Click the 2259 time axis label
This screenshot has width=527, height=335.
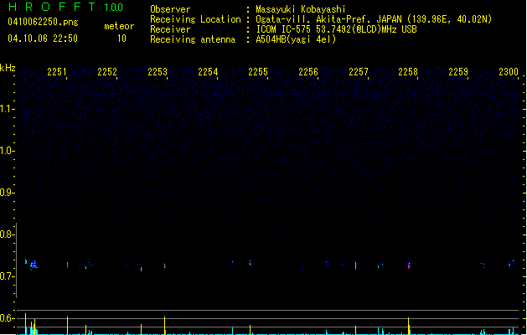point(458,72)
